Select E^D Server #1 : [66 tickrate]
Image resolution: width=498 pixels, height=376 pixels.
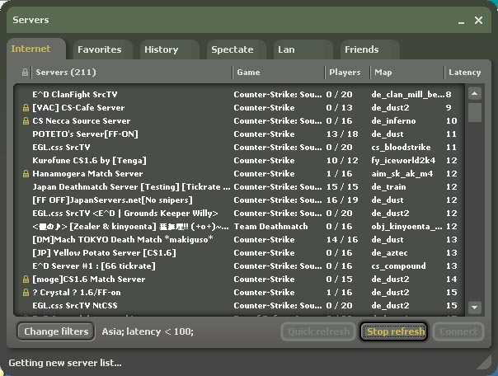tap(239, 266)
